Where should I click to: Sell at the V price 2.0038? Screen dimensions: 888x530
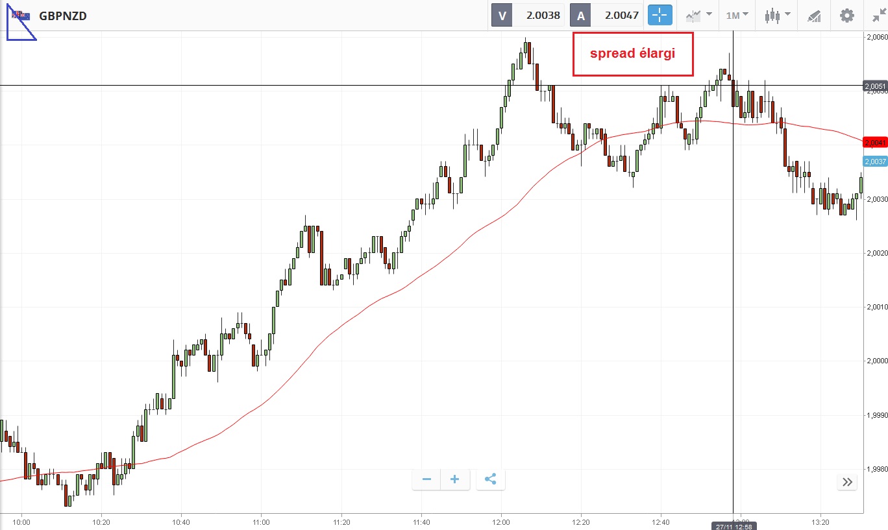528,15
